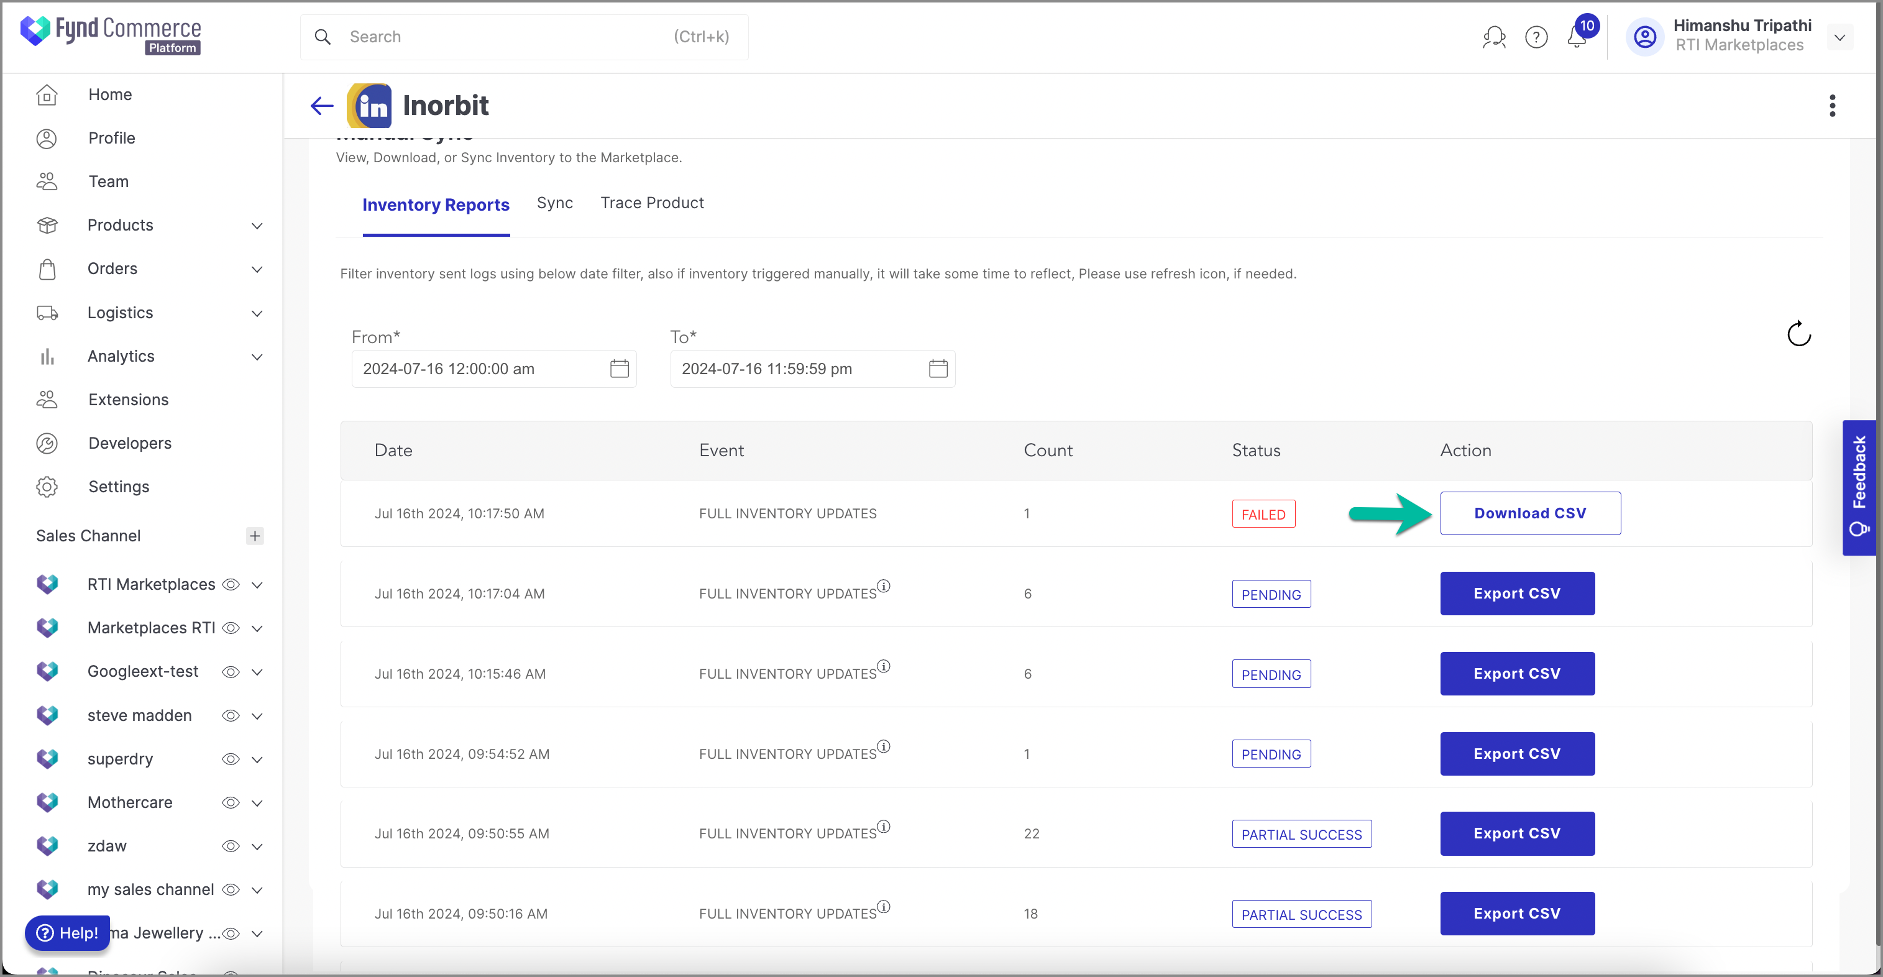Viewport: 1883px width, 977px height.
Task: Export CSV for 10:15:46 AM row
Action: click(x=1517, y=674)
